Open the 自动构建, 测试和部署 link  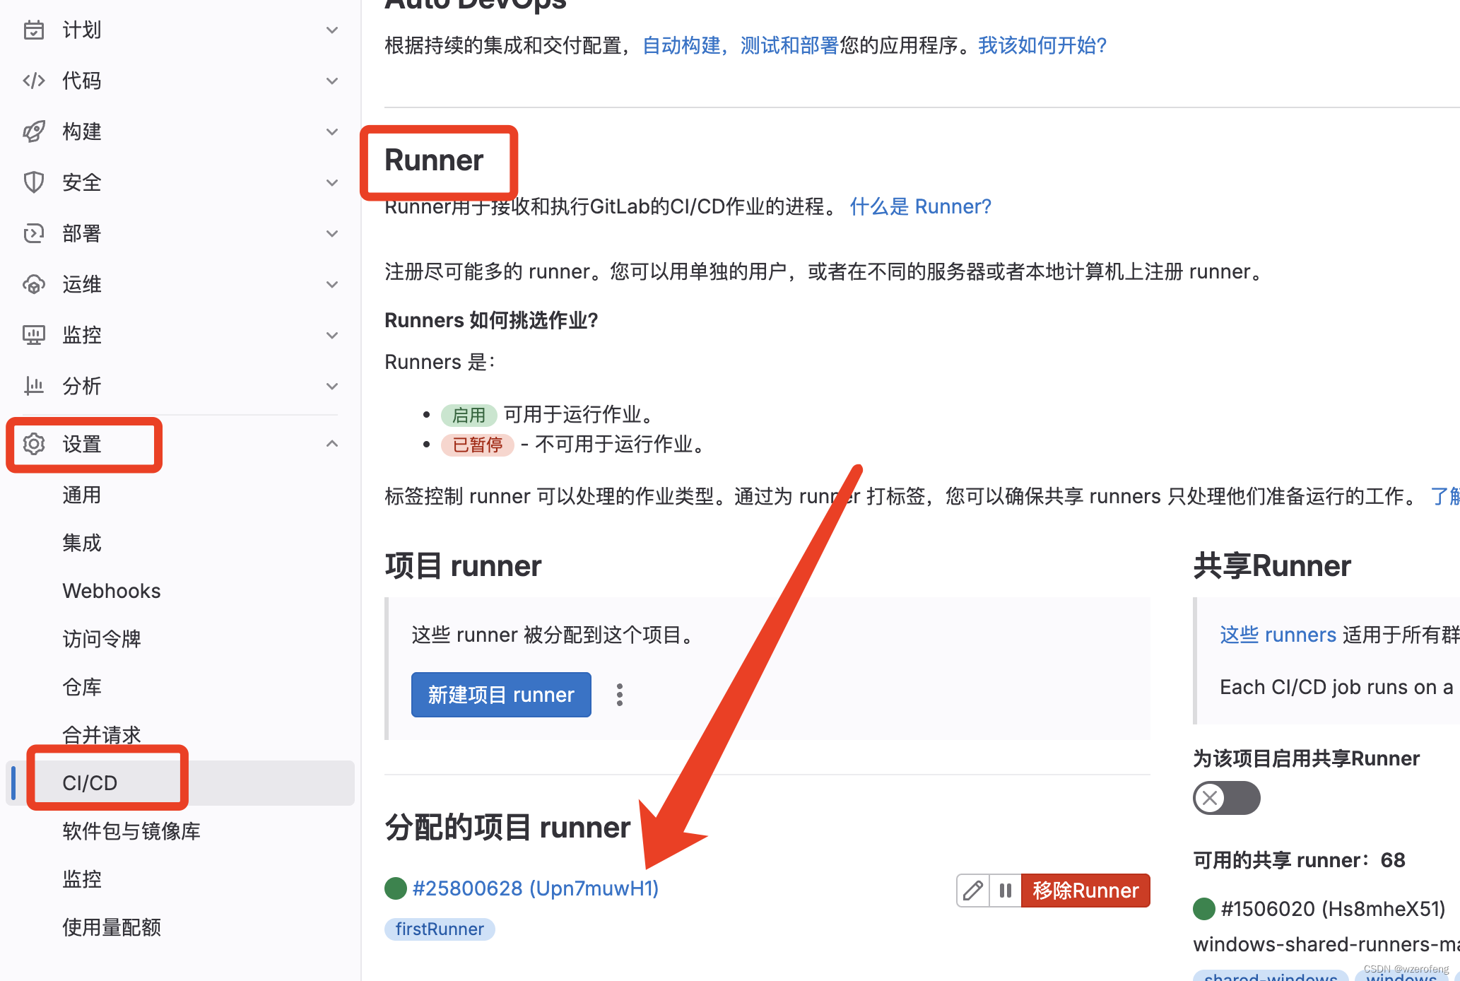coord(740,45)
